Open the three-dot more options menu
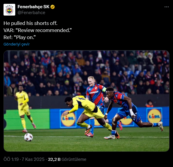 point(167,7)
